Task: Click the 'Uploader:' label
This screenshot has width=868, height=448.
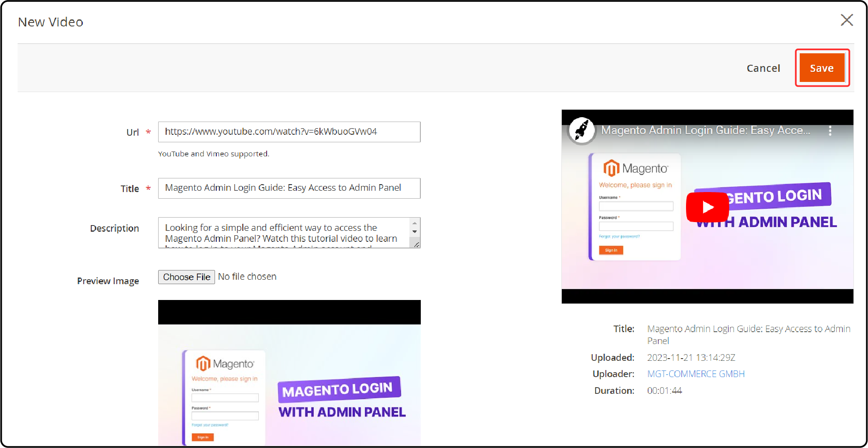Action: click(x=613, y=374)
